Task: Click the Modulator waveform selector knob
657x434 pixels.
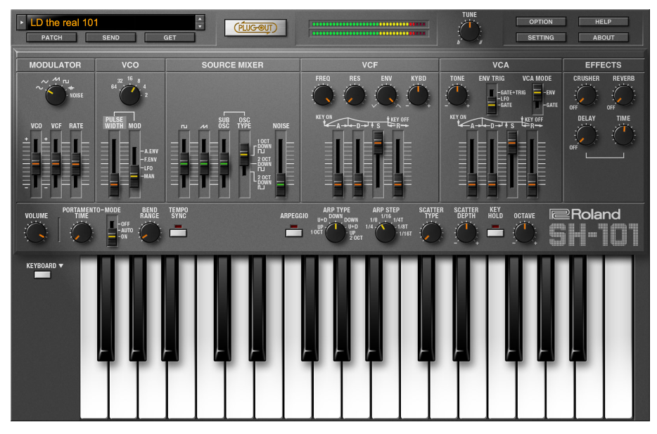Action: click(x=56, y=95)
